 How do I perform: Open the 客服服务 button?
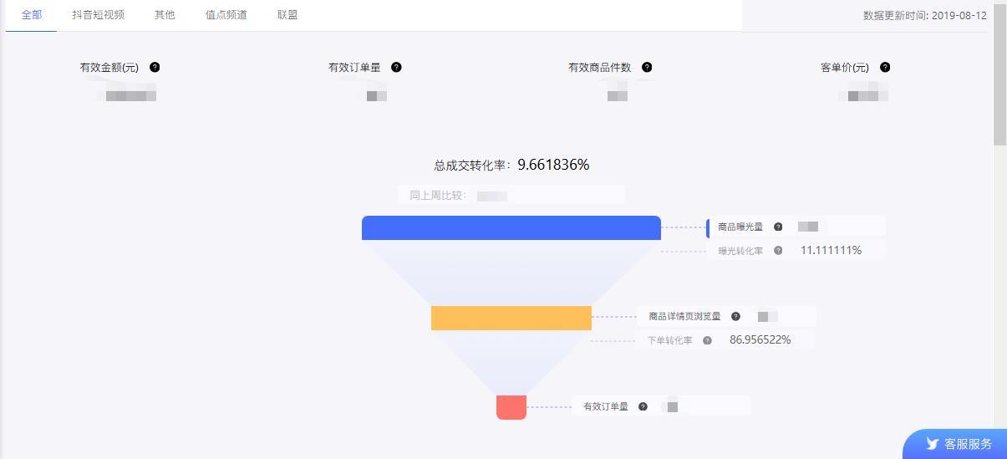coord(954,444)
